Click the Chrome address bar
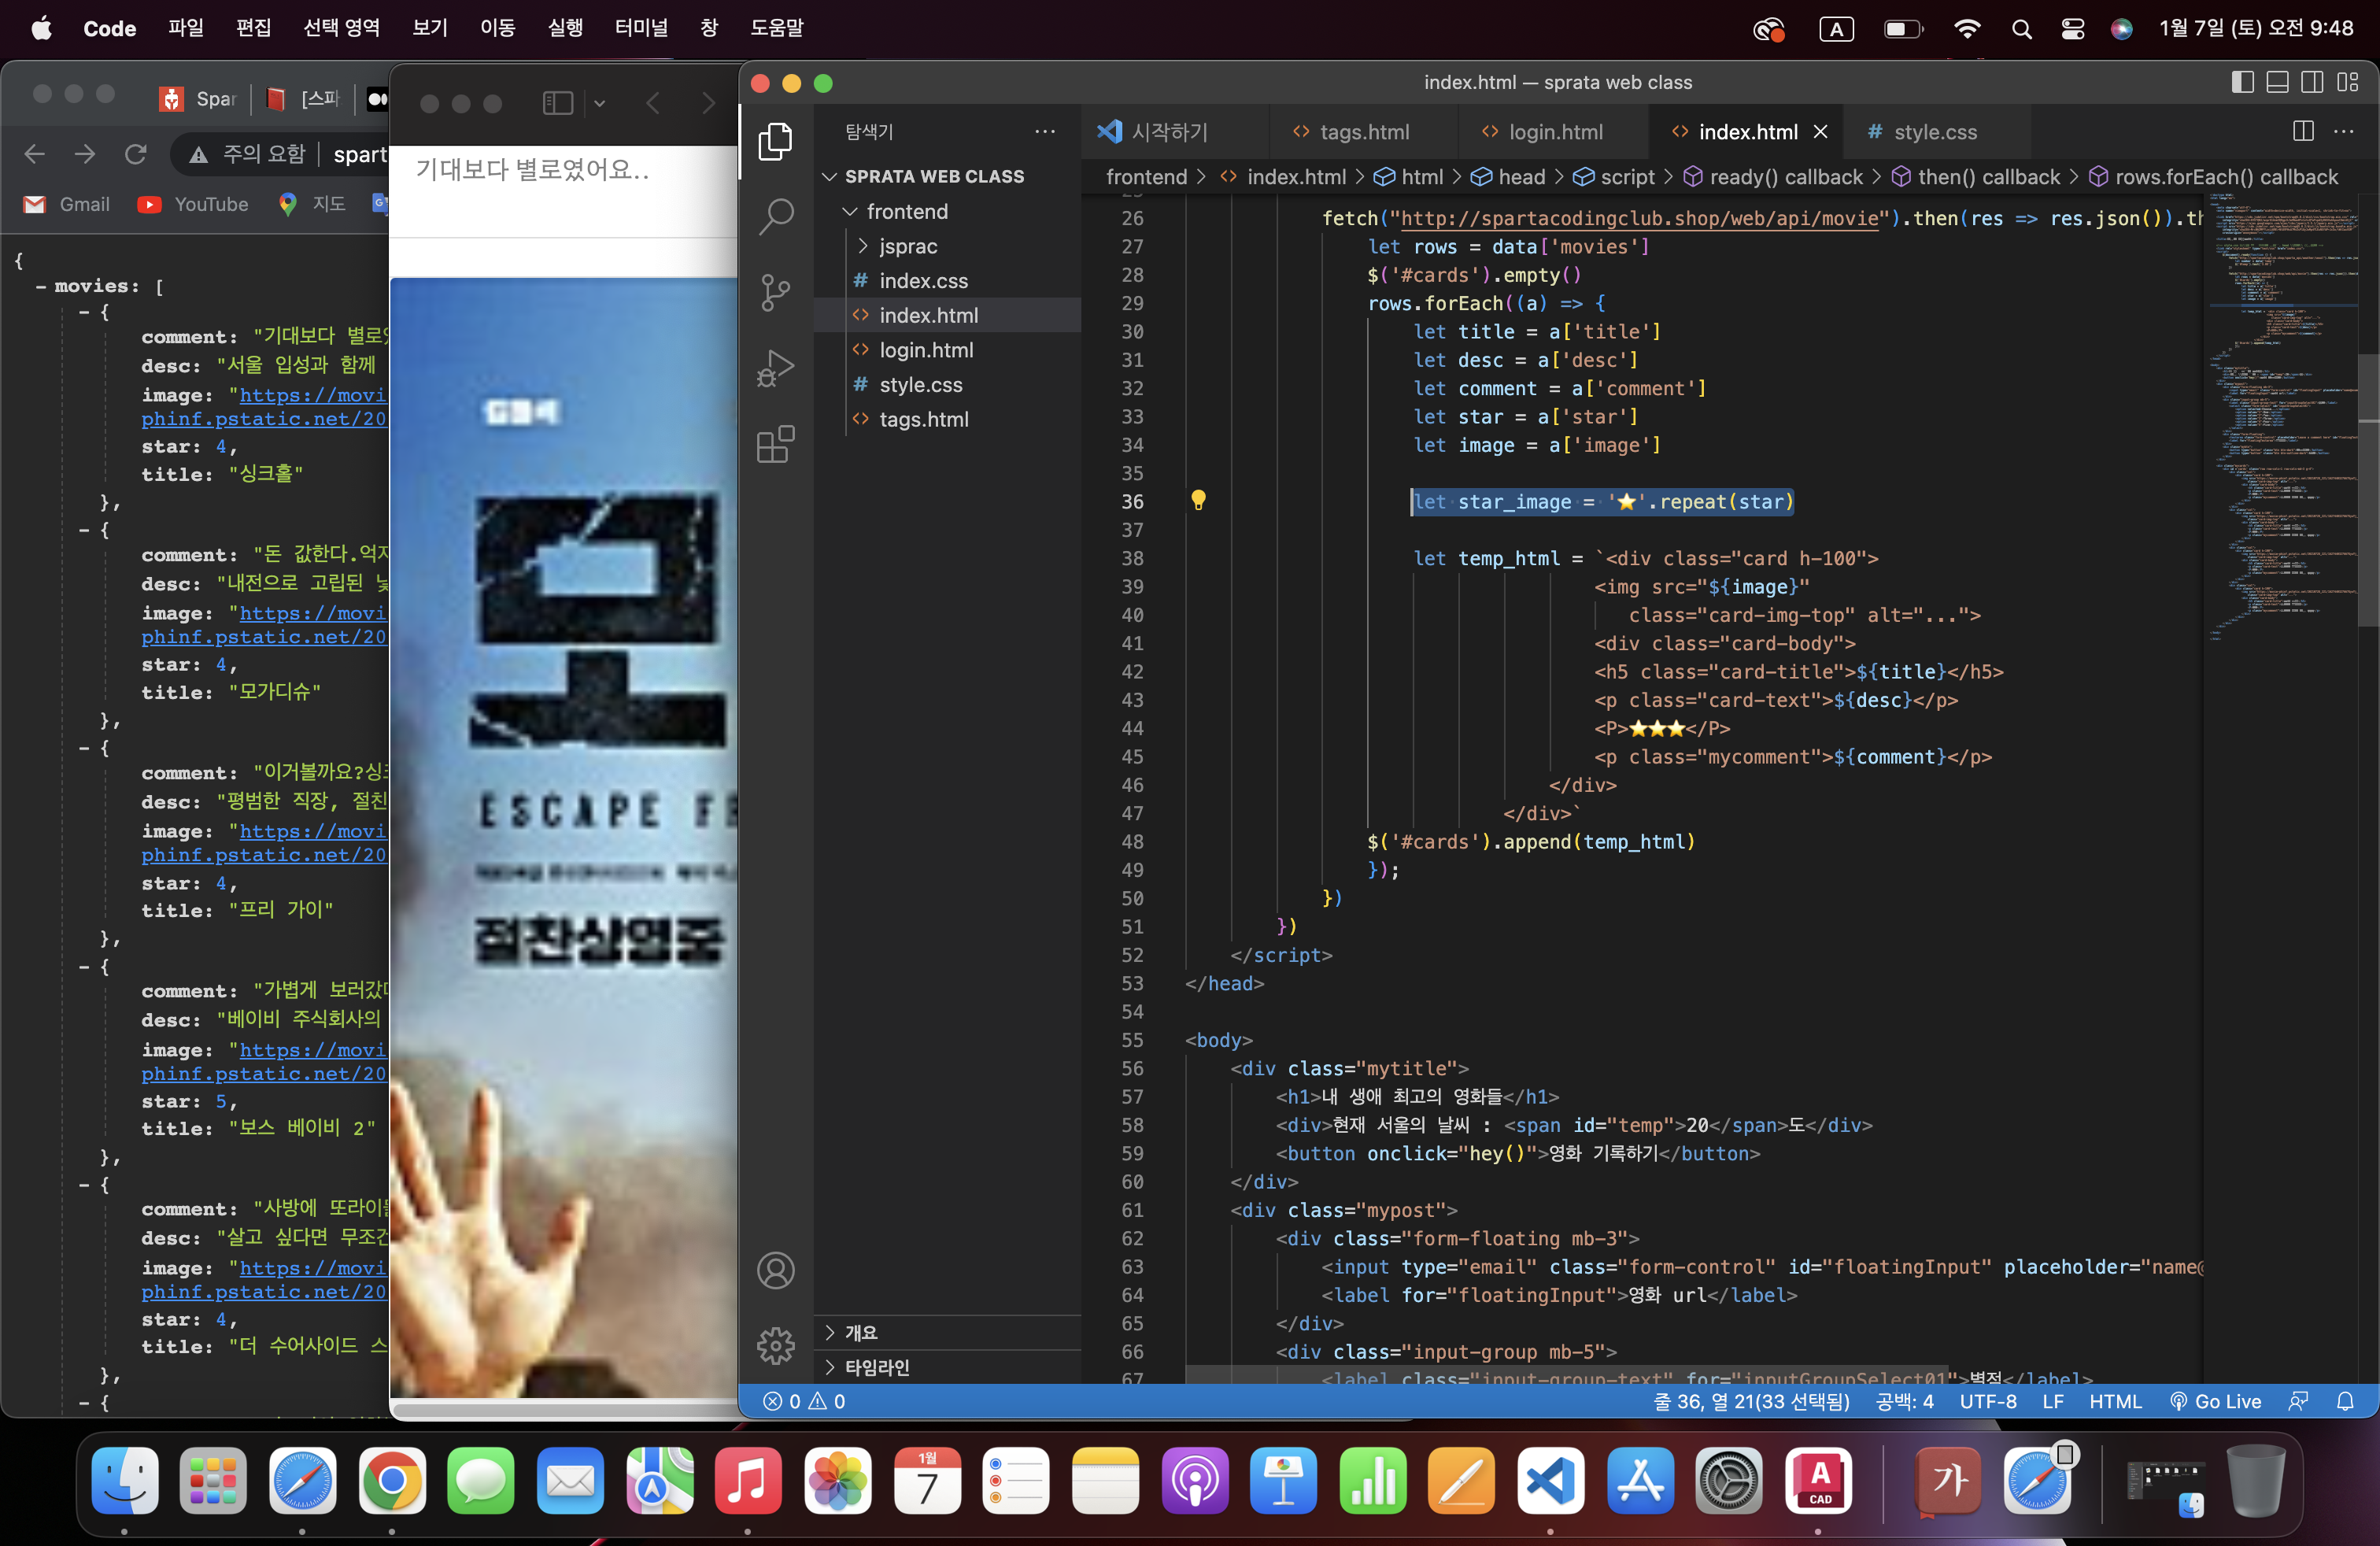2380x1546 pixels. pyautogui.click(x=280, y=154)
